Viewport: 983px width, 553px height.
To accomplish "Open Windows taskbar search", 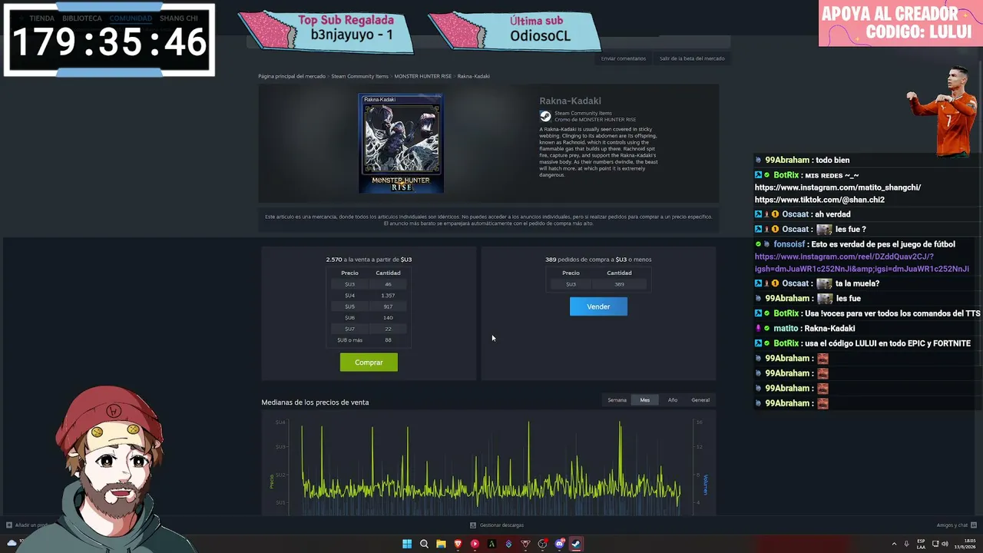I will (424, 544).
